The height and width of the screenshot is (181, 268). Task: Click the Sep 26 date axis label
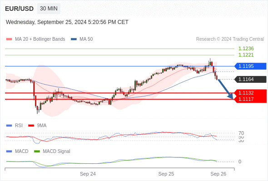point(218,174)
